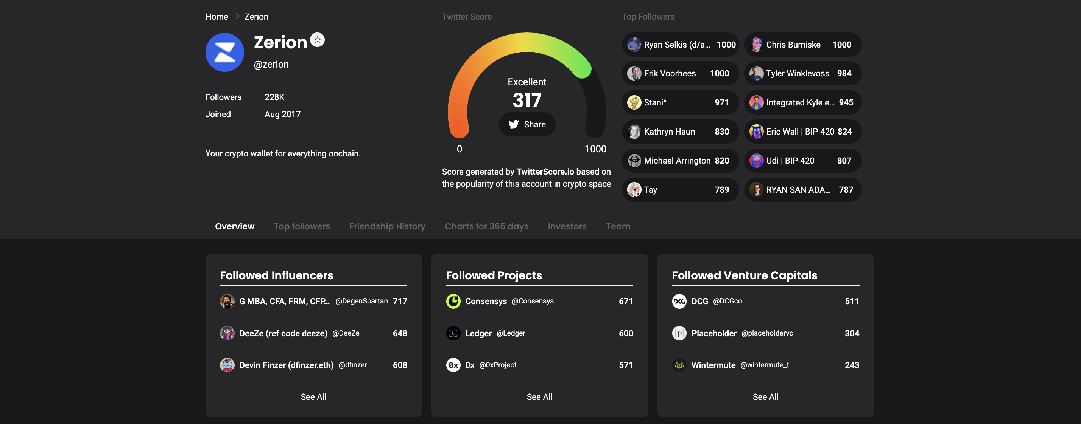The width and height of the screenshot is (1081, 424).
Task: Share the Twitter score
Action: [x=527, y=124]
